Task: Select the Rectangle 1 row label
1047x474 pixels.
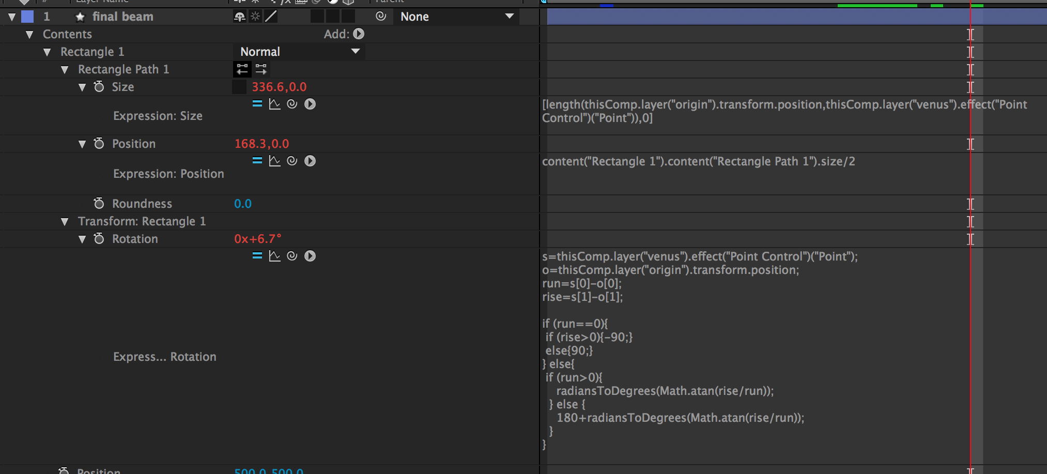Action: click(x=93, y=52)
